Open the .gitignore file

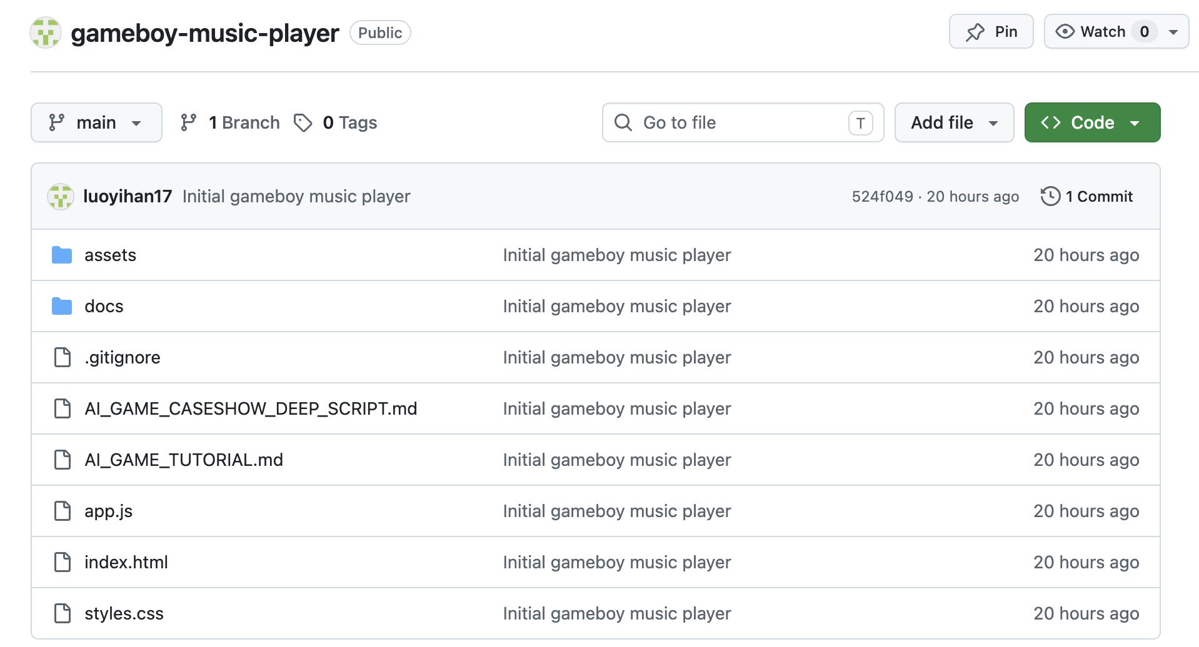click(x=123, y=357)
